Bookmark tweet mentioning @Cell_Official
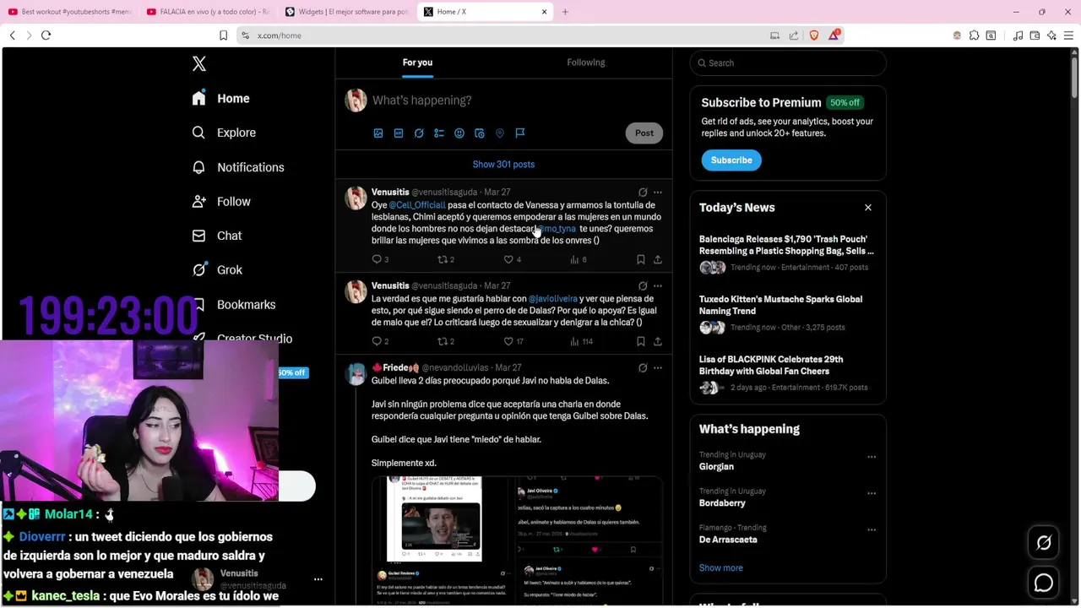Viewport: 1081px width, 608px height. pos(641,260)
